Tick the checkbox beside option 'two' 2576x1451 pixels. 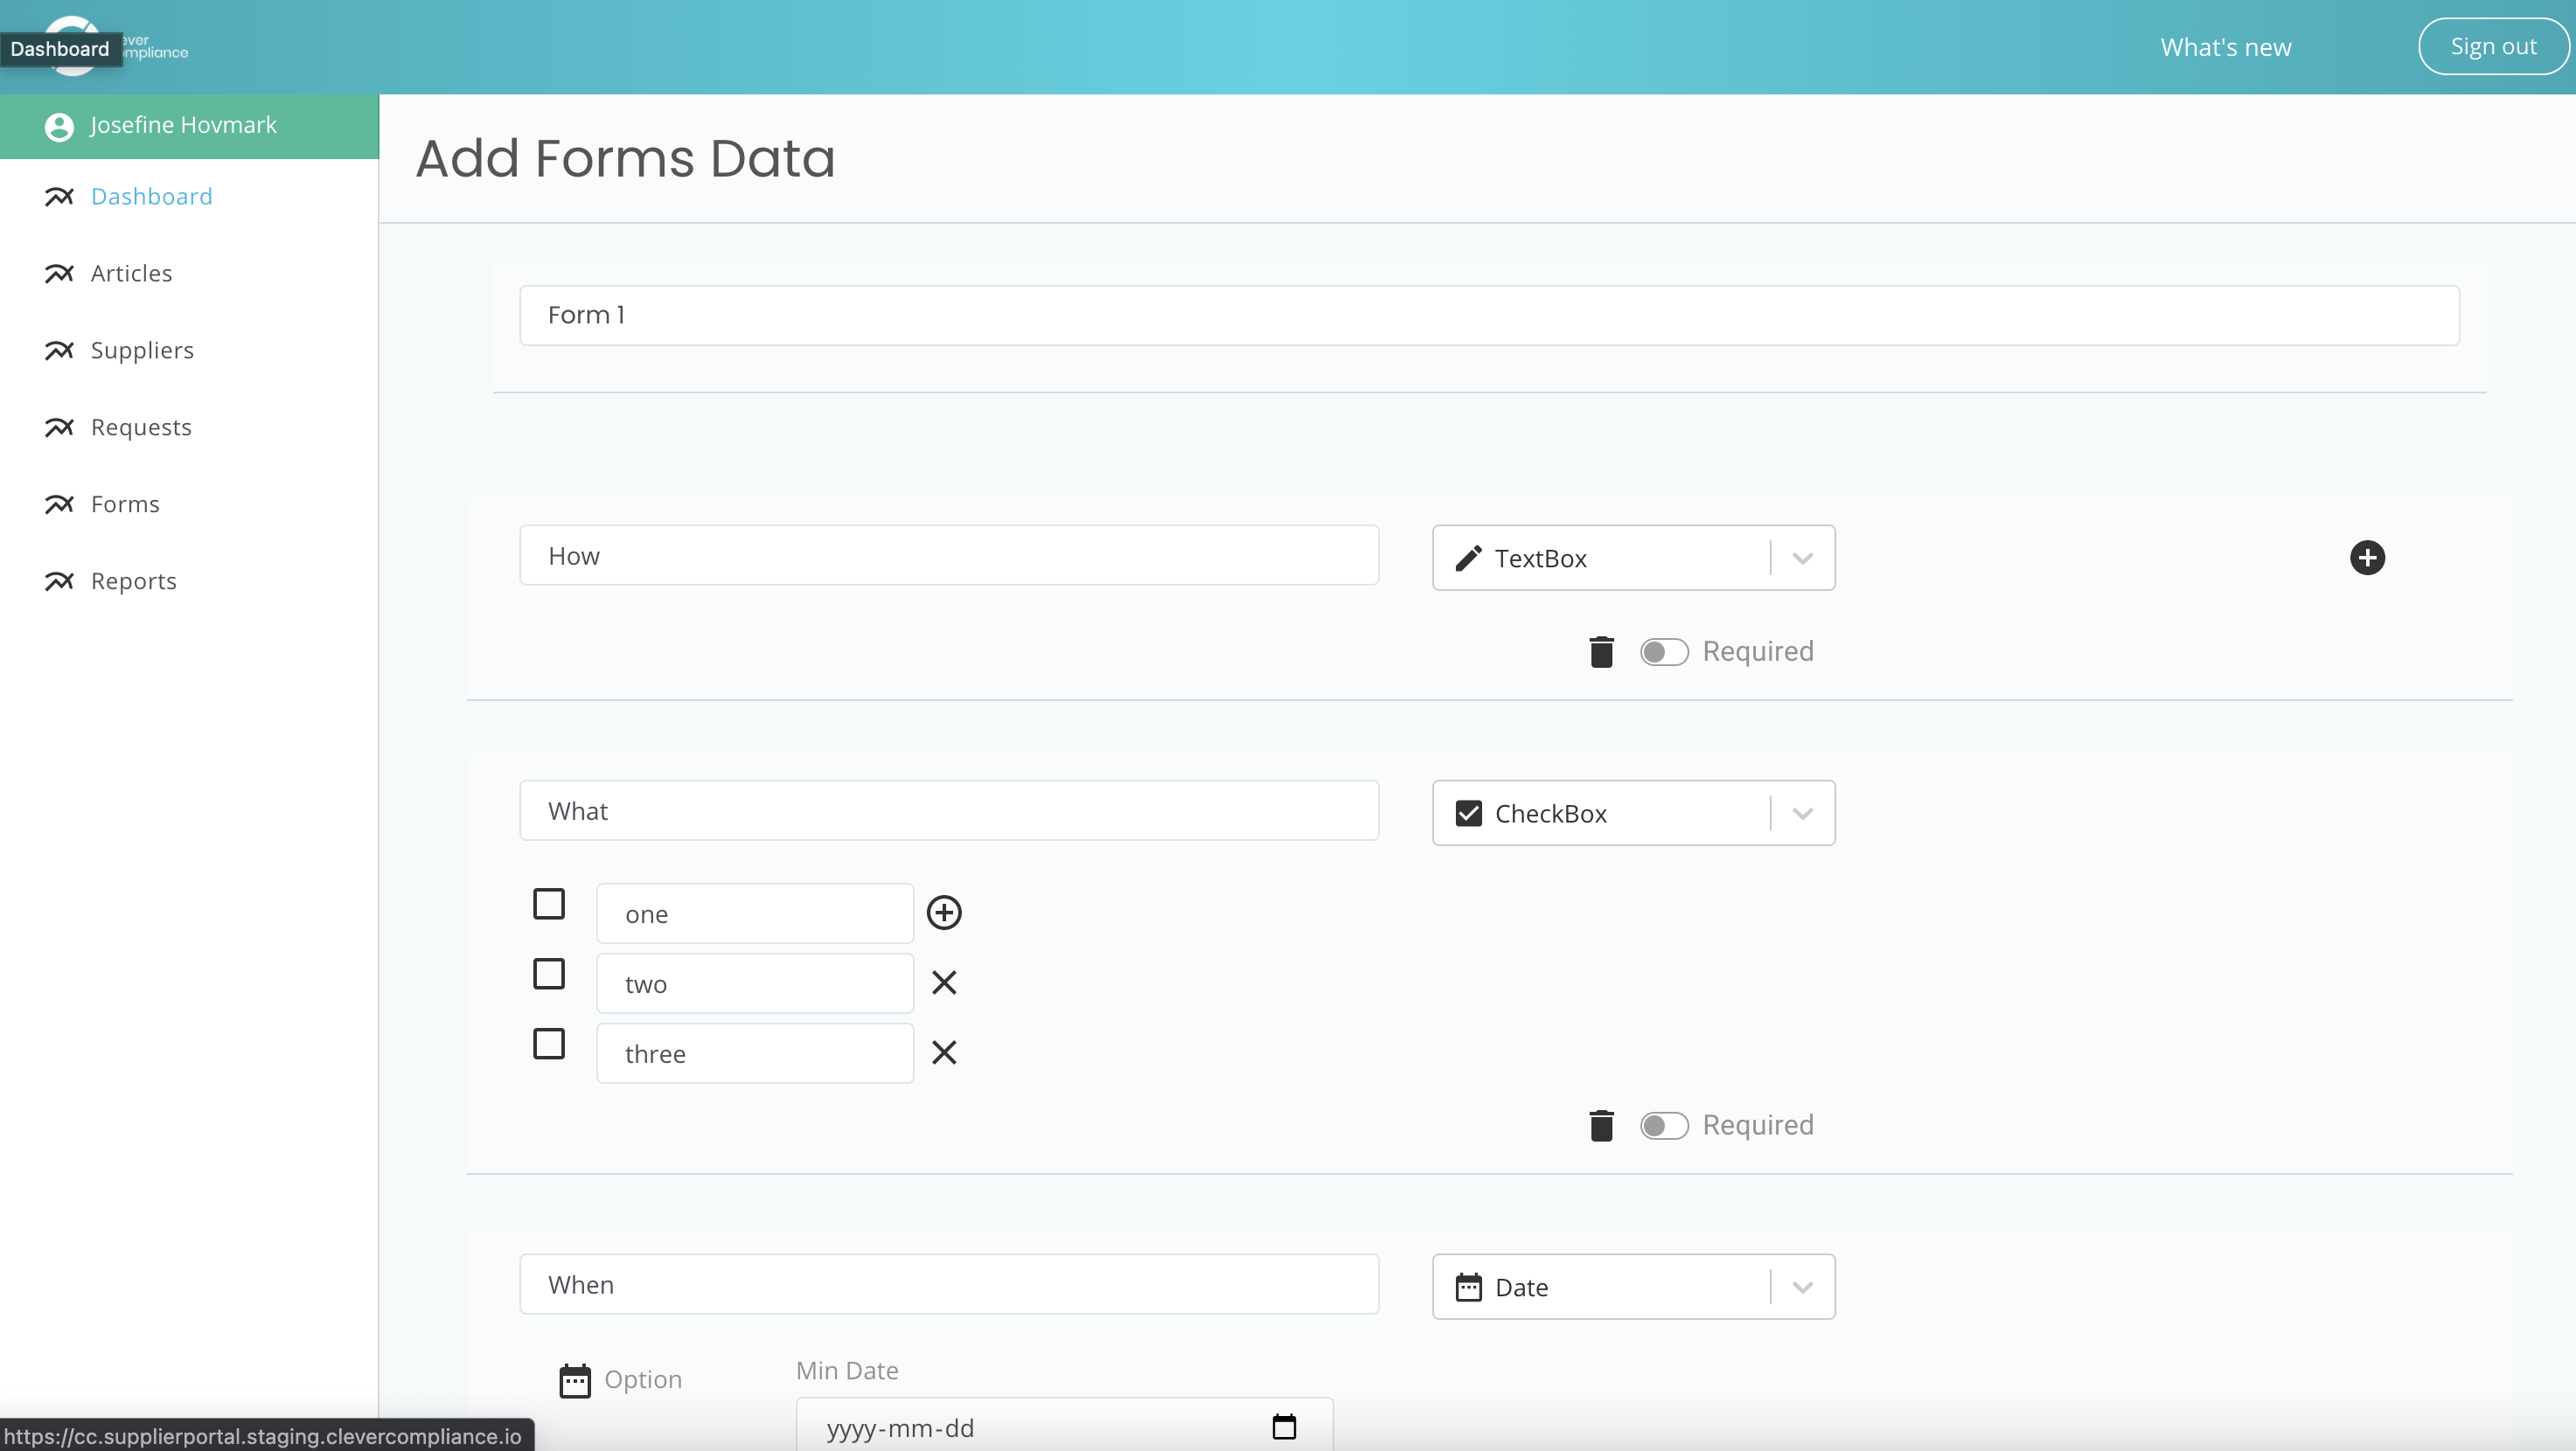[549, 974]
